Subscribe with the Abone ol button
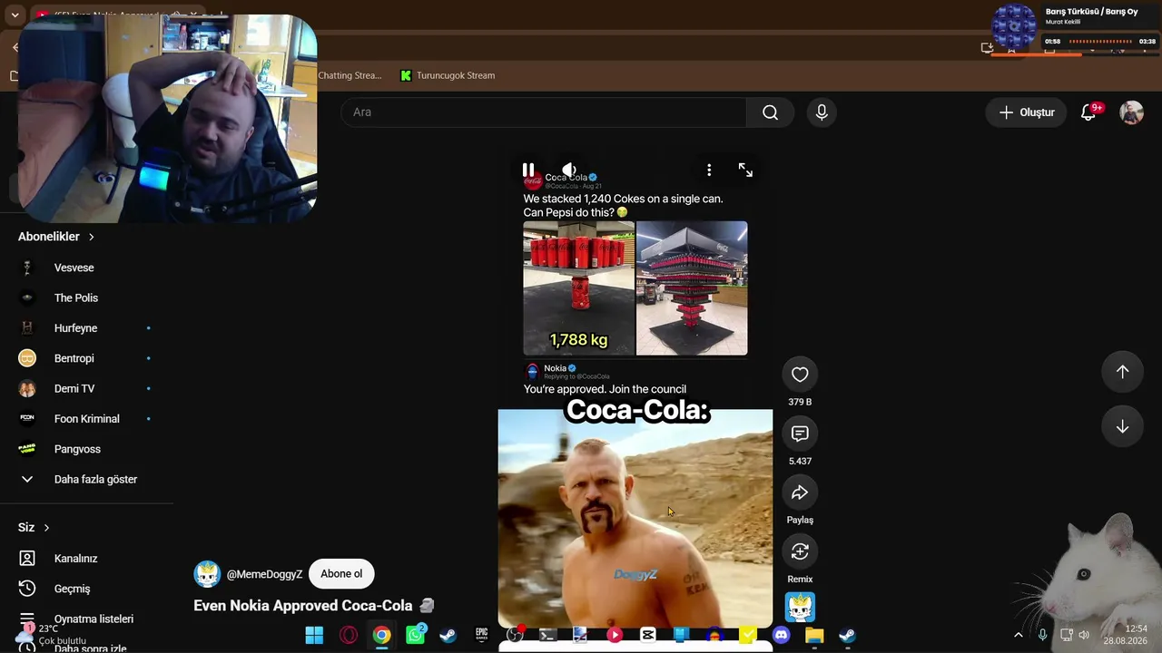Screen dimensions: 1162x653 pos(341,574)
